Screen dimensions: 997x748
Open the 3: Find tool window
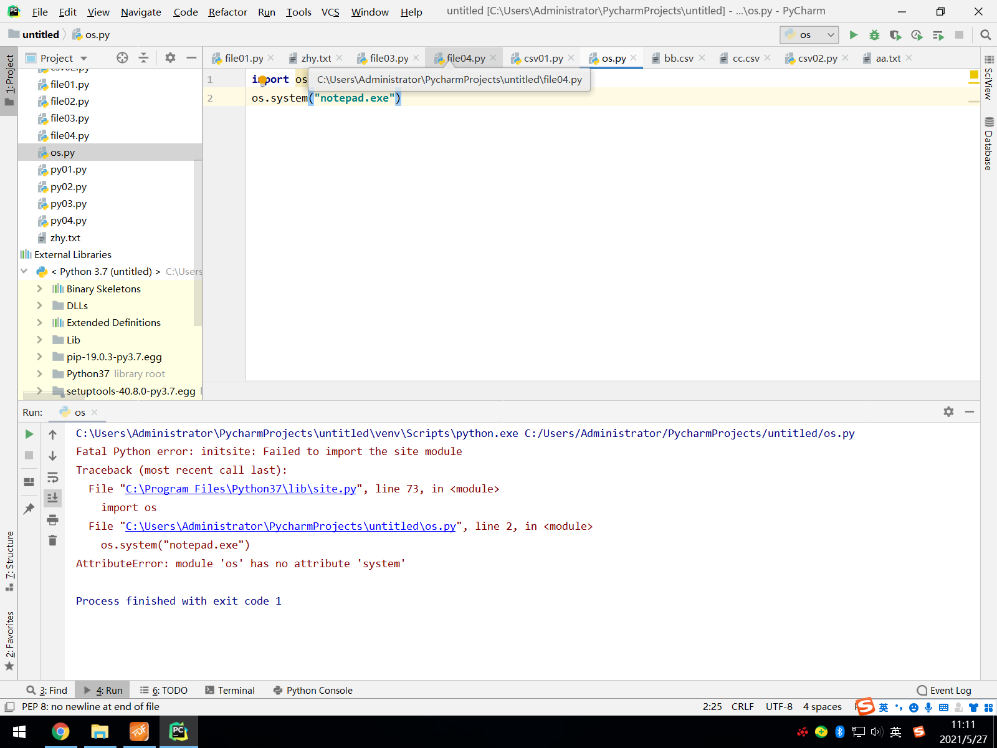click(x=47, y=690)
